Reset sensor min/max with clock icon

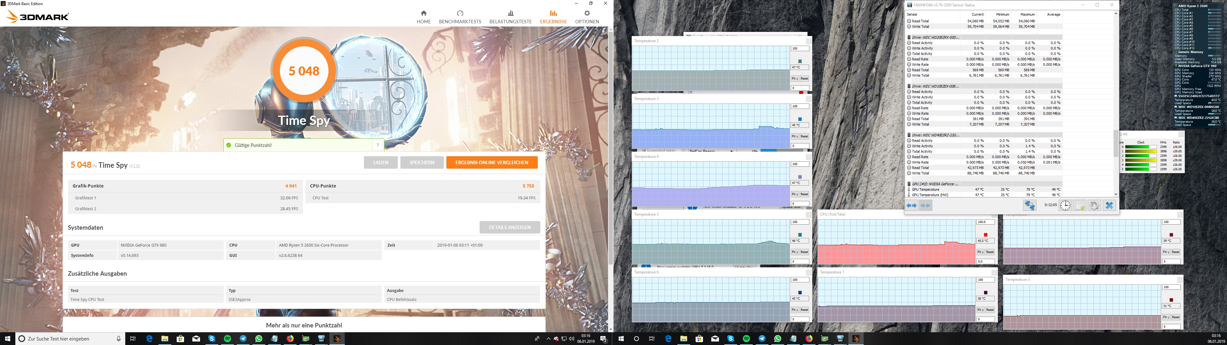[1065, 205]
